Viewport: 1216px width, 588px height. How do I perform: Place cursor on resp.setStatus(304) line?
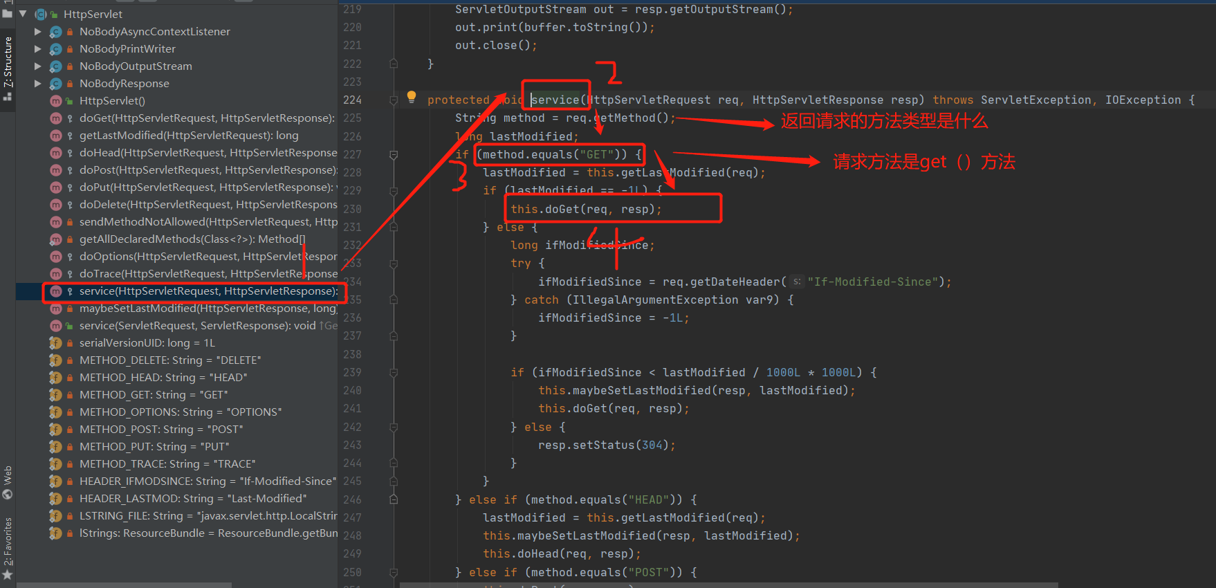(607, 445)
